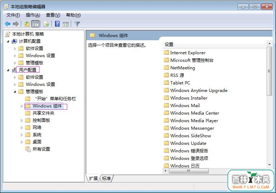Screen dimensions: 276x193
Task: Select Windows Media Player in the list
Action: point(194,121)
